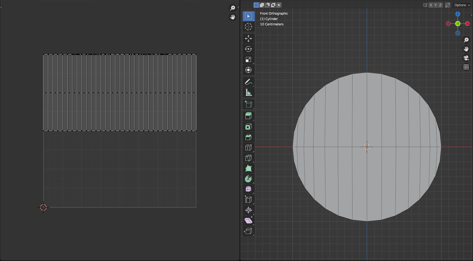Enable Z axis mirror
The image size is (473, 261).
[440, 5]
